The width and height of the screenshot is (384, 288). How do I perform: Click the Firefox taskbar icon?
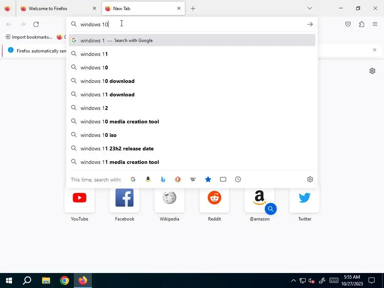click(83, 280)
